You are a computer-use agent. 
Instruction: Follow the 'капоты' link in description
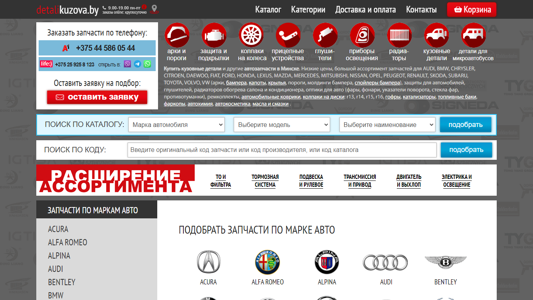[258, 83]
